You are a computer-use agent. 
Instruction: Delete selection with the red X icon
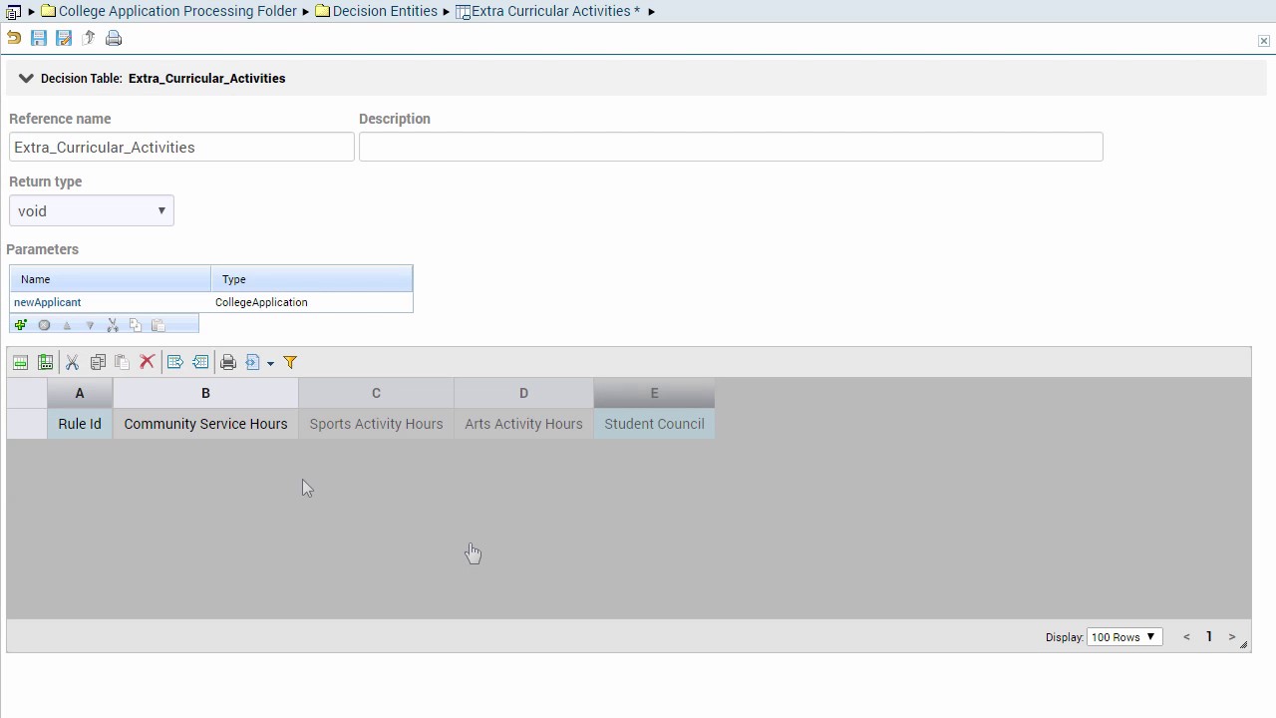pyautogui.click(x=147, y=362)
